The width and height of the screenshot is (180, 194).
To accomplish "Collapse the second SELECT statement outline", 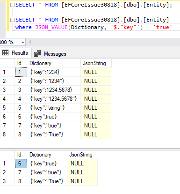I will [x=12, y=20].
